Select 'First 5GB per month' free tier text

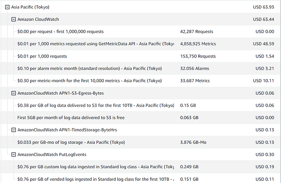(71, 118)
